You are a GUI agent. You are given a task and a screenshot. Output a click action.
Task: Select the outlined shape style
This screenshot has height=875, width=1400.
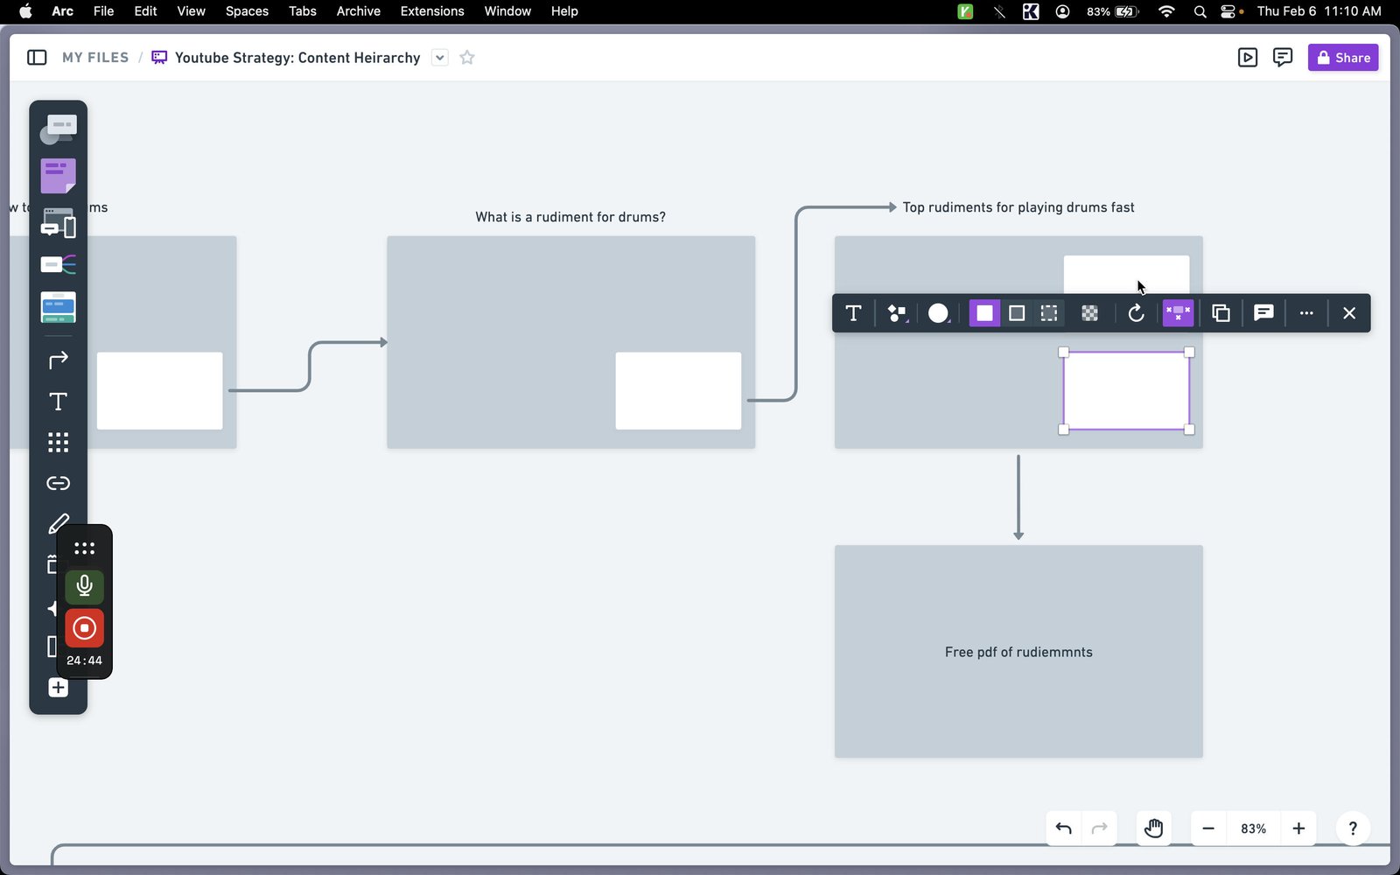pyautogui.click(x=1017, y=313)
